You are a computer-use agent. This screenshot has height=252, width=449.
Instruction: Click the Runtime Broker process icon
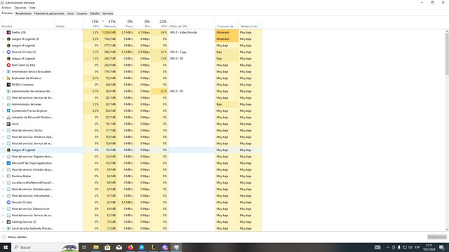pos(8,176)
